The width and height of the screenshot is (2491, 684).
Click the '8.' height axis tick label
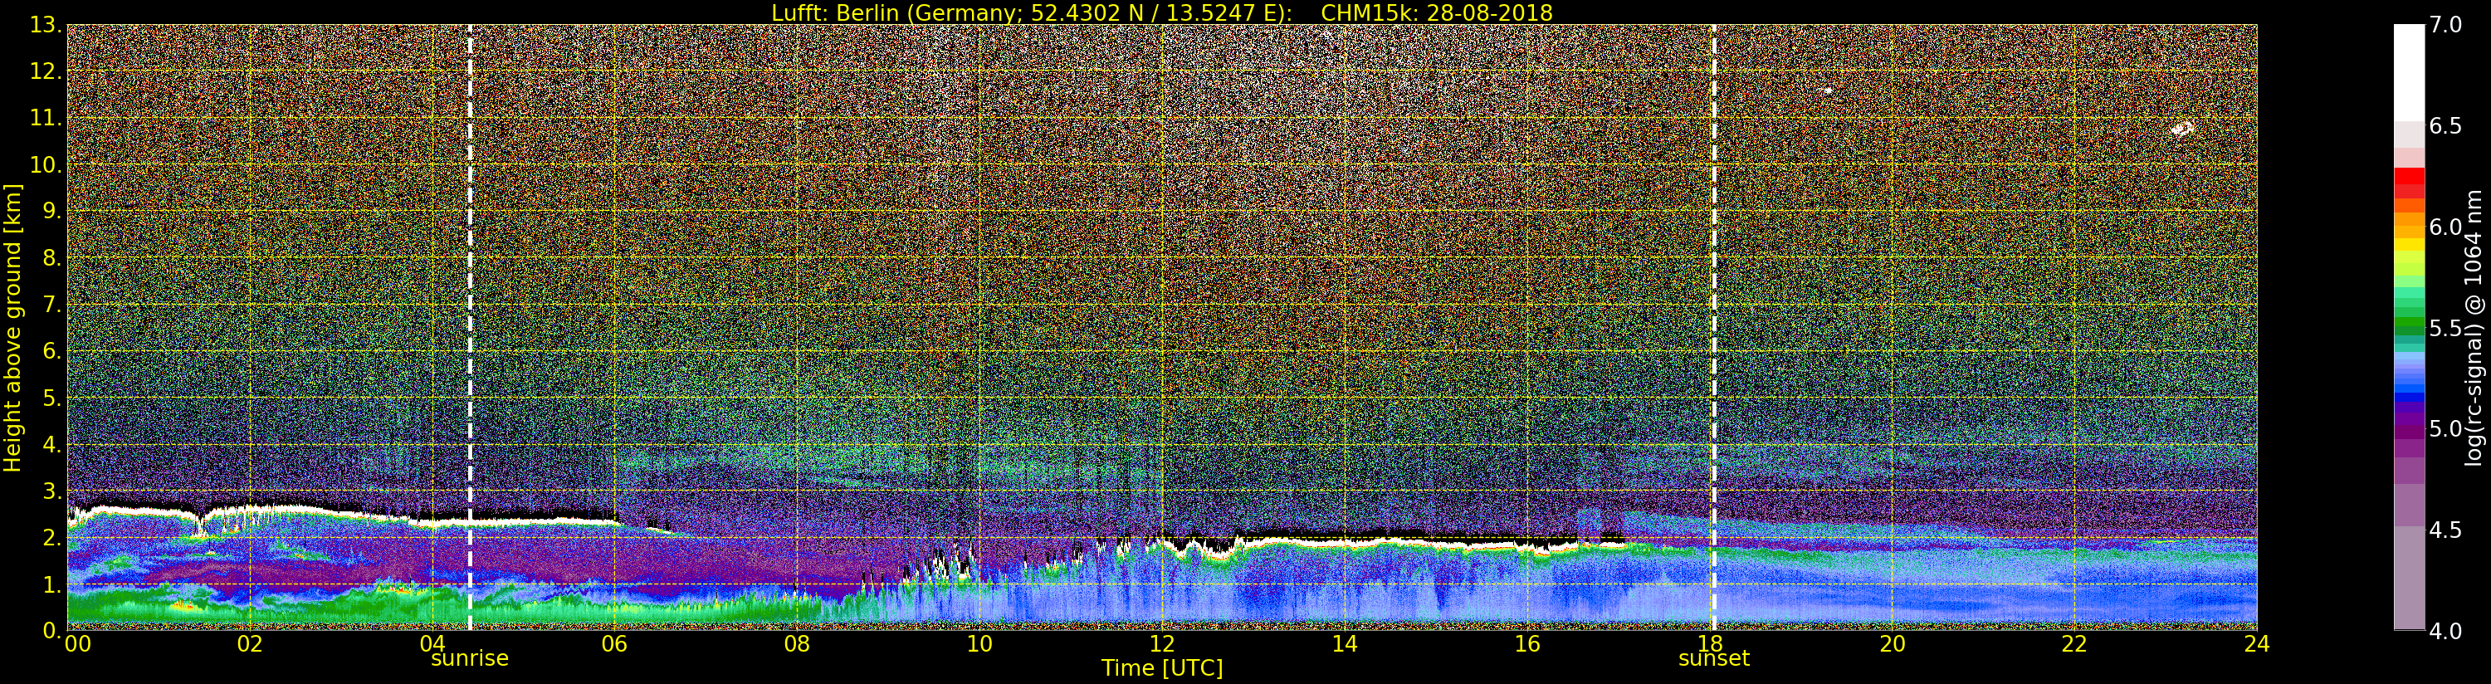click(x=52, y=258)
